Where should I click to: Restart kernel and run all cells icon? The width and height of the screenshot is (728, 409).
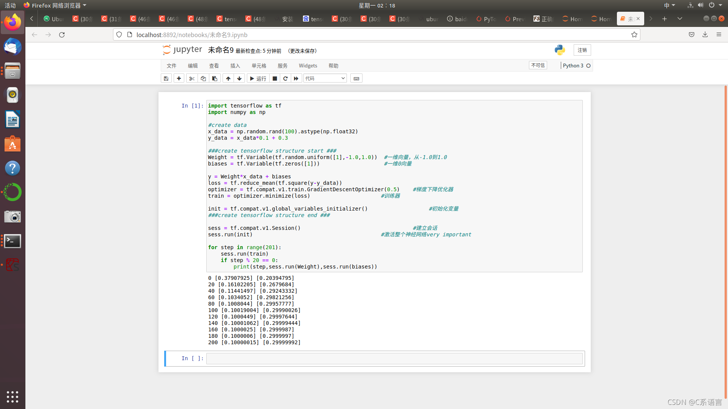[296, 78]
